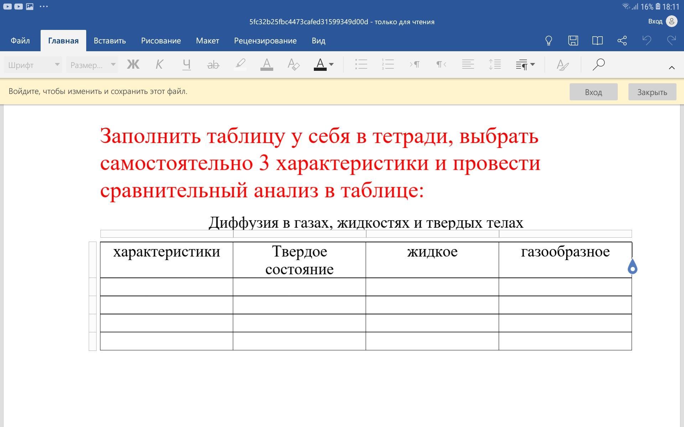The height and width of the screenshot is (427, 684).
Task: Switch to reading view book icon
Action: 597,41
